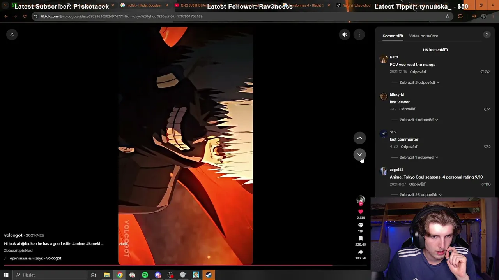Reply to zego155's comment
Viewport: 499px width, 280px height.
click(417, 184)
